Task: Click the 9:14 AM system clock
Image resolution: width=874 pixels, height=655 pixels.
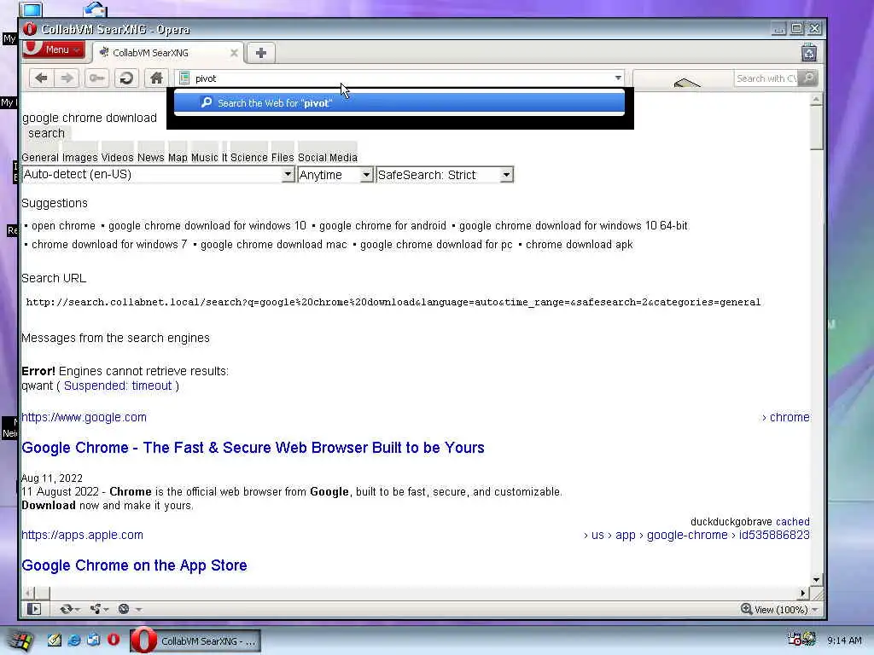Action: (844, 641)
